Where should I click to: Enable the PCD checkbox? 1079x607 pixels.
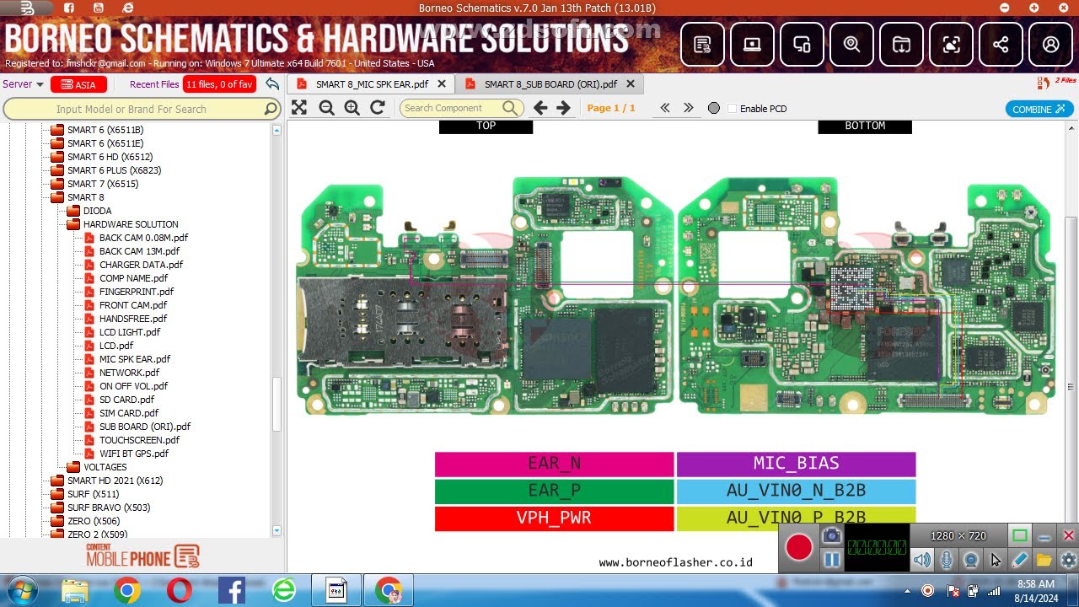[732, 109]
